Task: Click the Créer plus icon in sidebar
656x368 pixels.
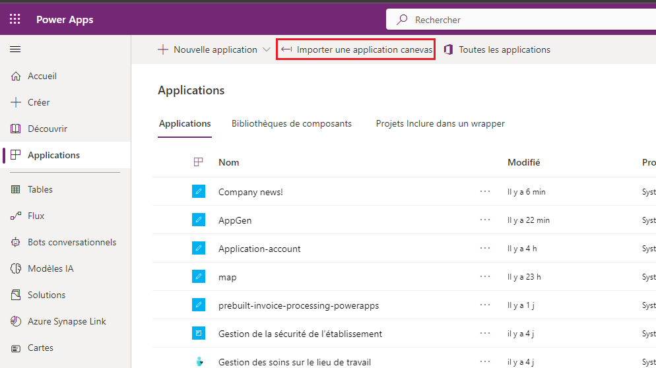Action: [x=15, y=102]
